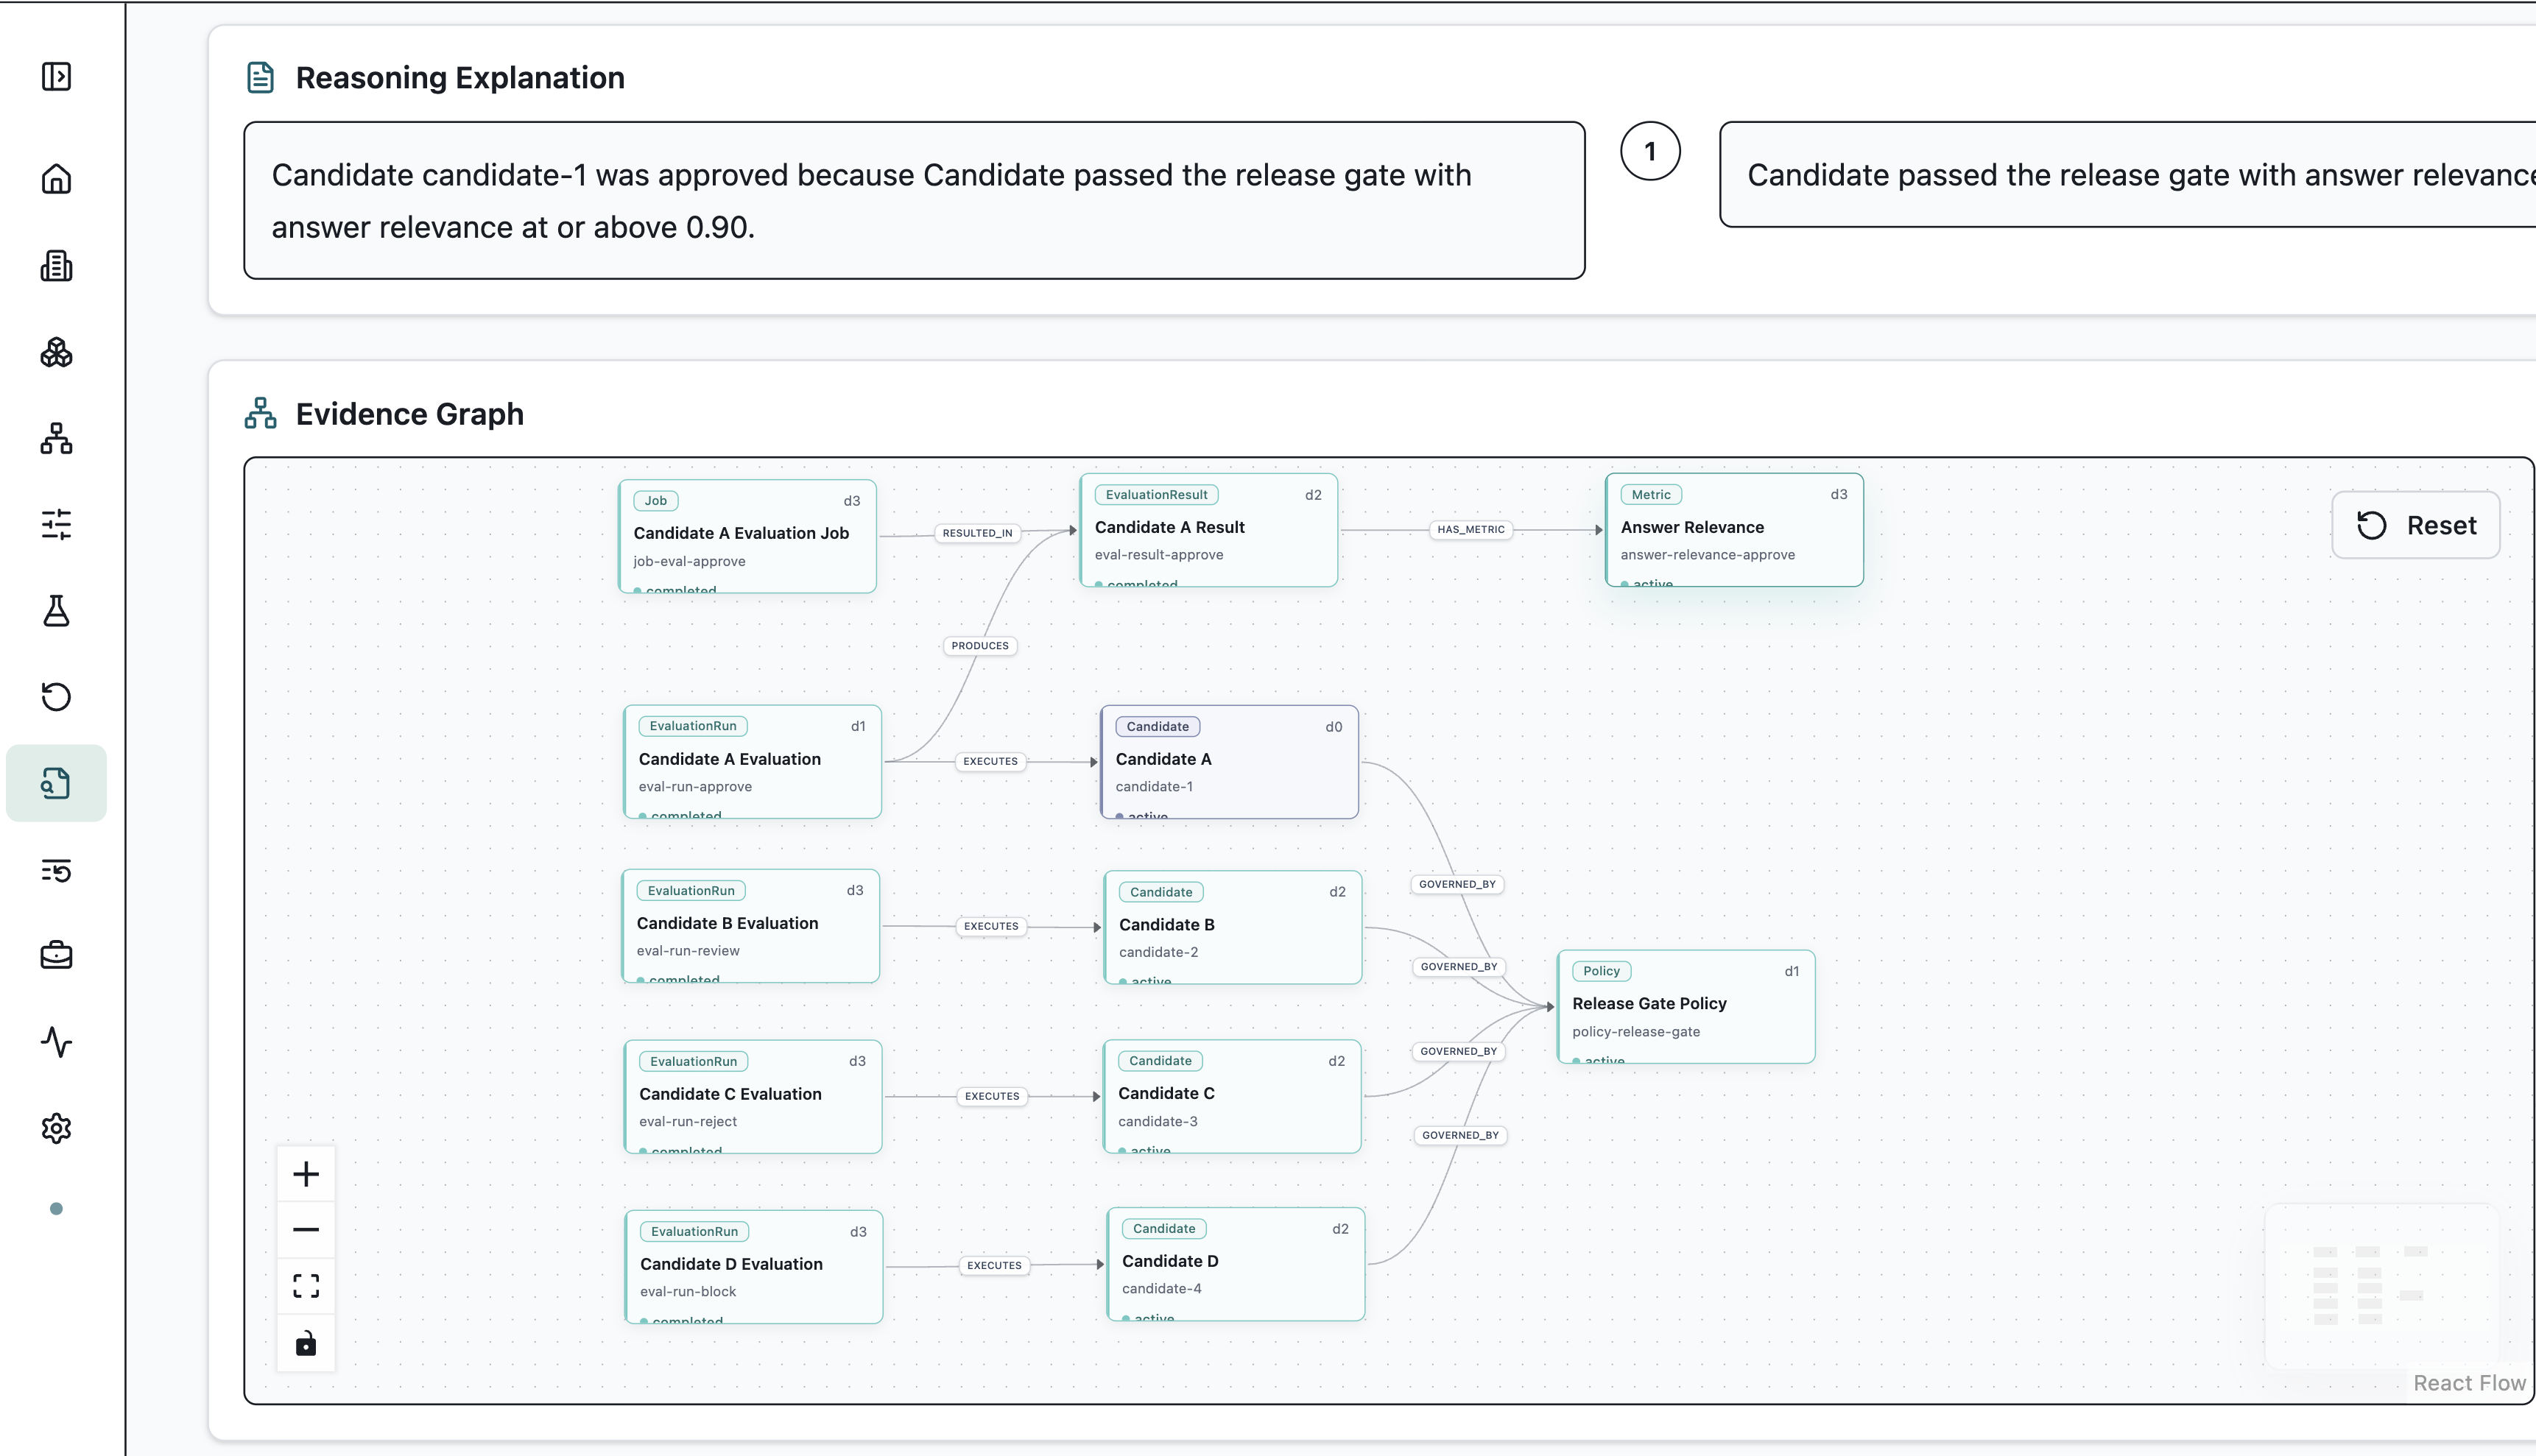Select the Candidate C Evaluation node

[x=753, y=1097]
